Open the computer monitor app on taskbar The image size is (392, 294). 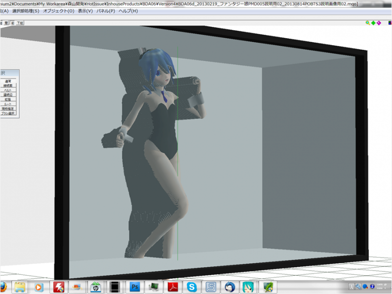tap(153, 287)
